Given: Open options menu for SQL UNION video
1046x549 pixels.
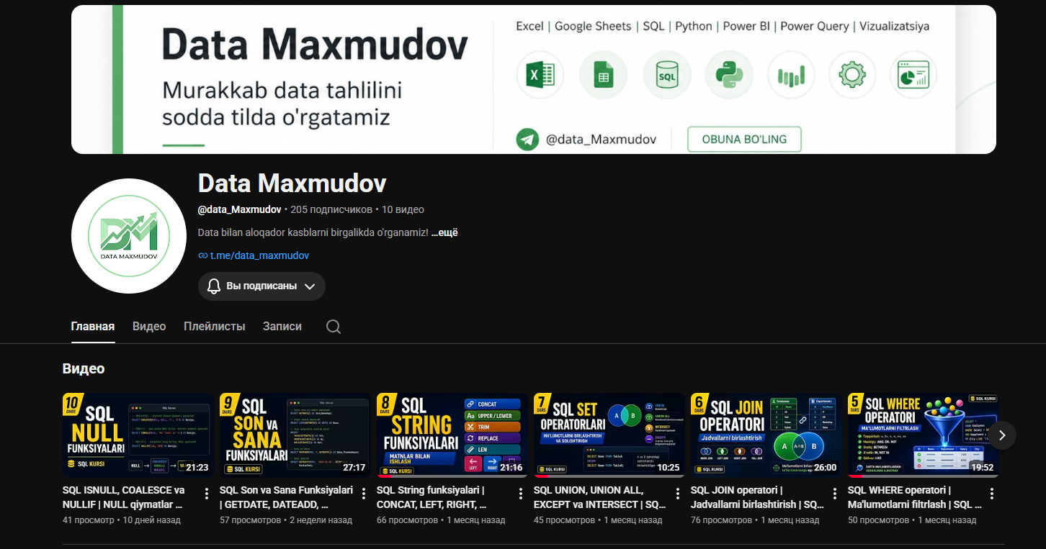Looking at the screenshot, I should [678, 494].
